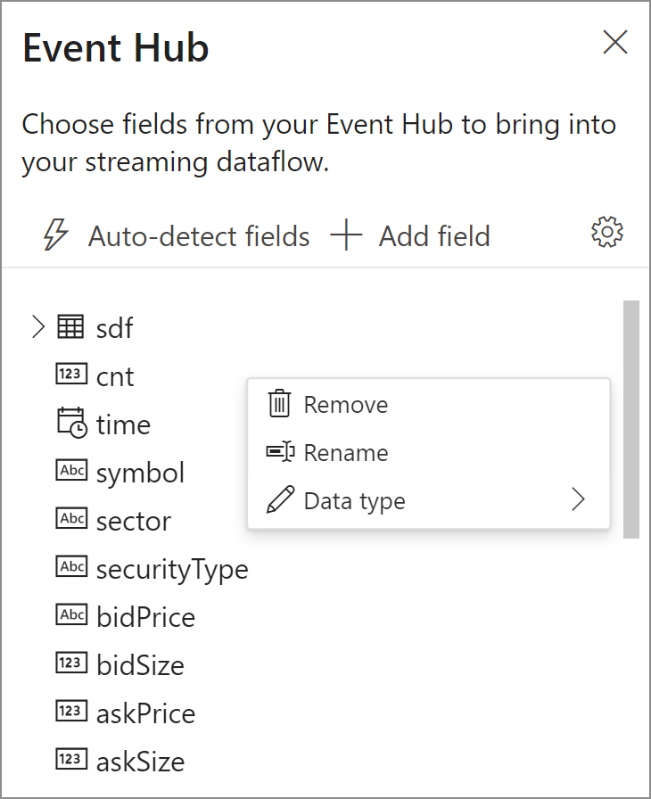Click the table icon next to sdf
Image resolution: width=651 pixels, height=799 pixels.
70,327
